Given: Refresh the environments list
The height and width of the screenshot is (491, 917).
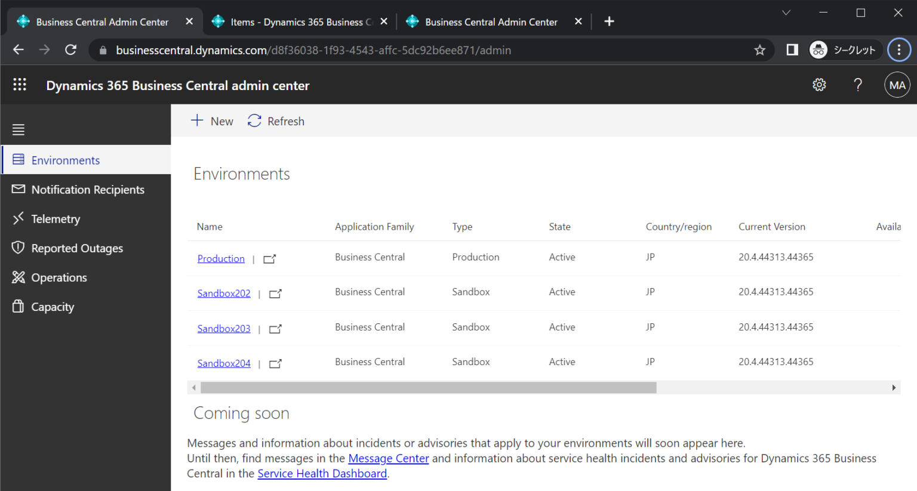Looking at the screenshot, I should pyautogui.click(x=275, y=121).
